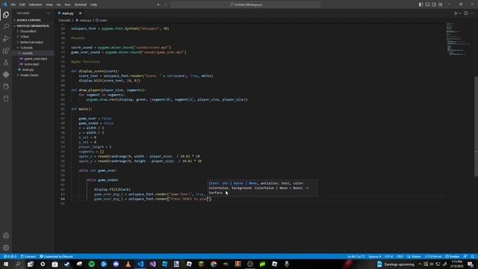Toggle the secondary side bar layout button

(434, 4)
